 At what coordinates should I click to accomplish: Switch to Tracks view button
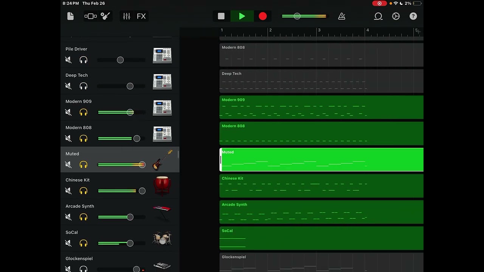point(90,16)
